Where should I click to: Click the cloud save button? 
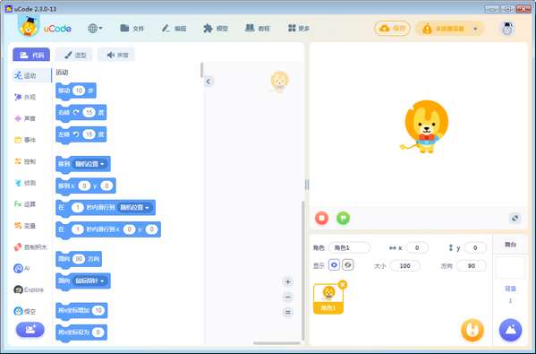(x=392, y=29)
